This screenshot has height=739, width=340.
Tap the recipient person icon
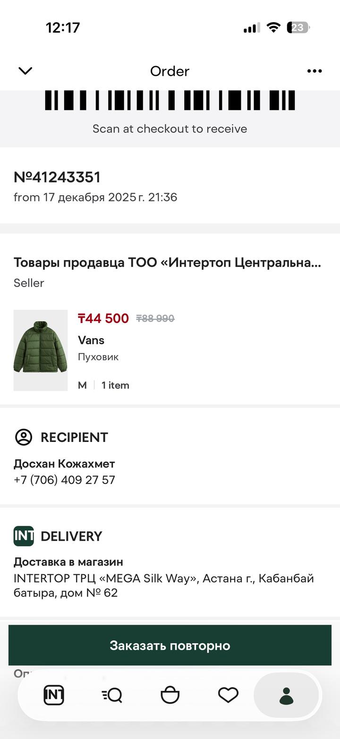(x=24, y=437)
